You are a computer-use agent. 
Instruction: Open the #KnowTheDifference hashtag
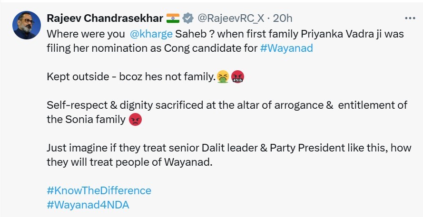[x=99, y=190]
